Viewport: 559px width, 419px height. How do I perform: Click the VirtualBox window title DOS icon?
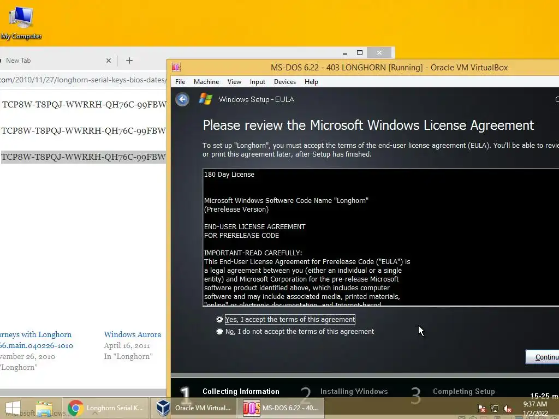point(176,67)
